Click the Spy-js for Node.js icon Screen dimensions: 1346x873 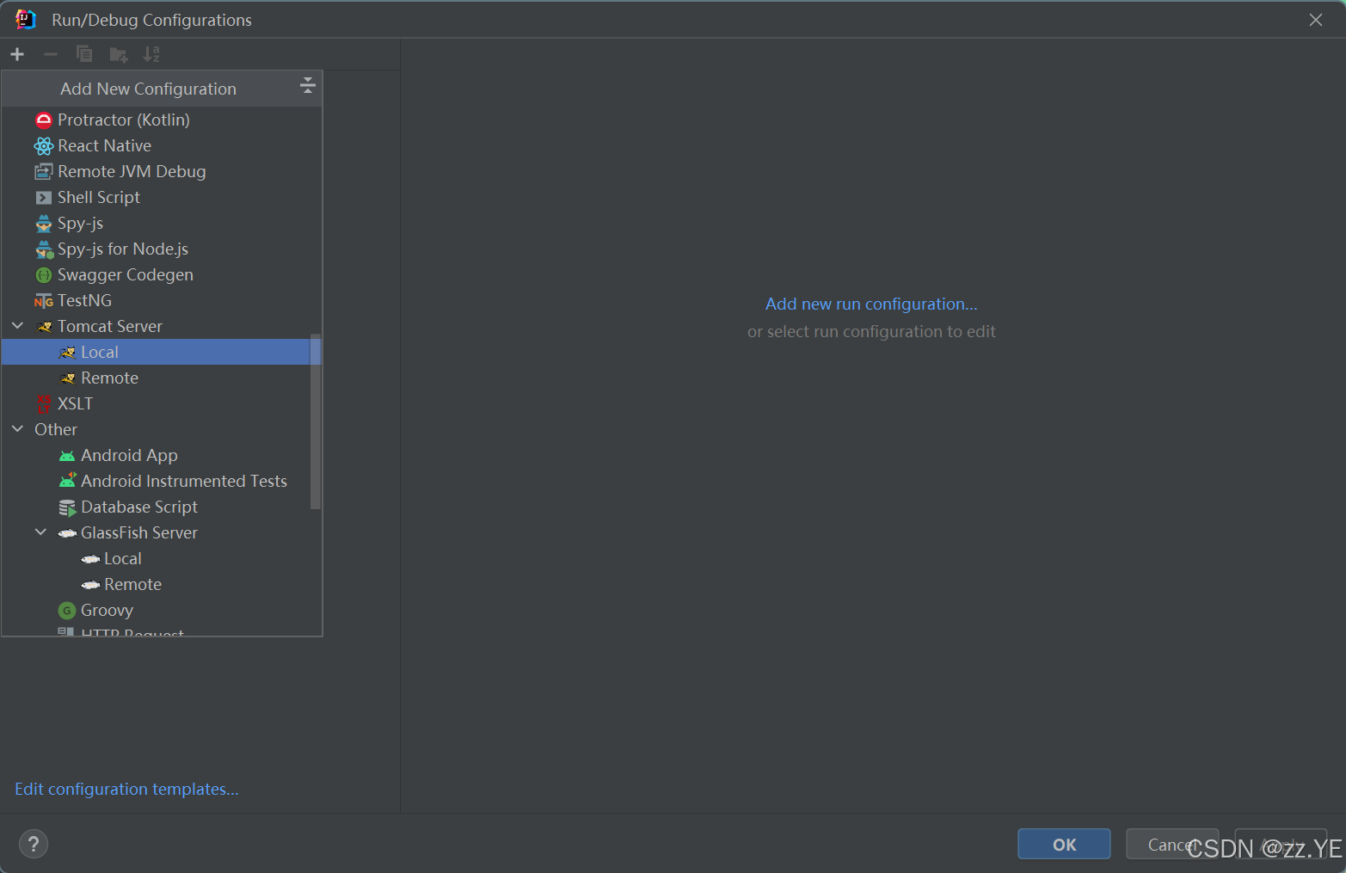(44, 249)
